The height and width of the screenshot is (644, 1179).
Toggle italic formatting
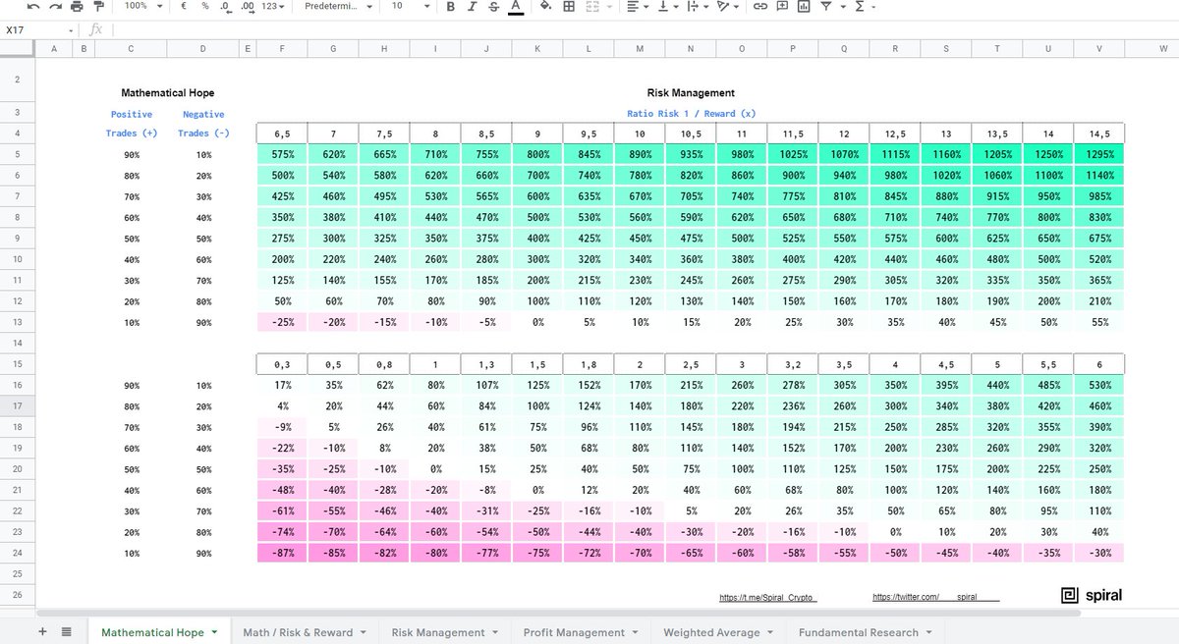coord(472,6)
